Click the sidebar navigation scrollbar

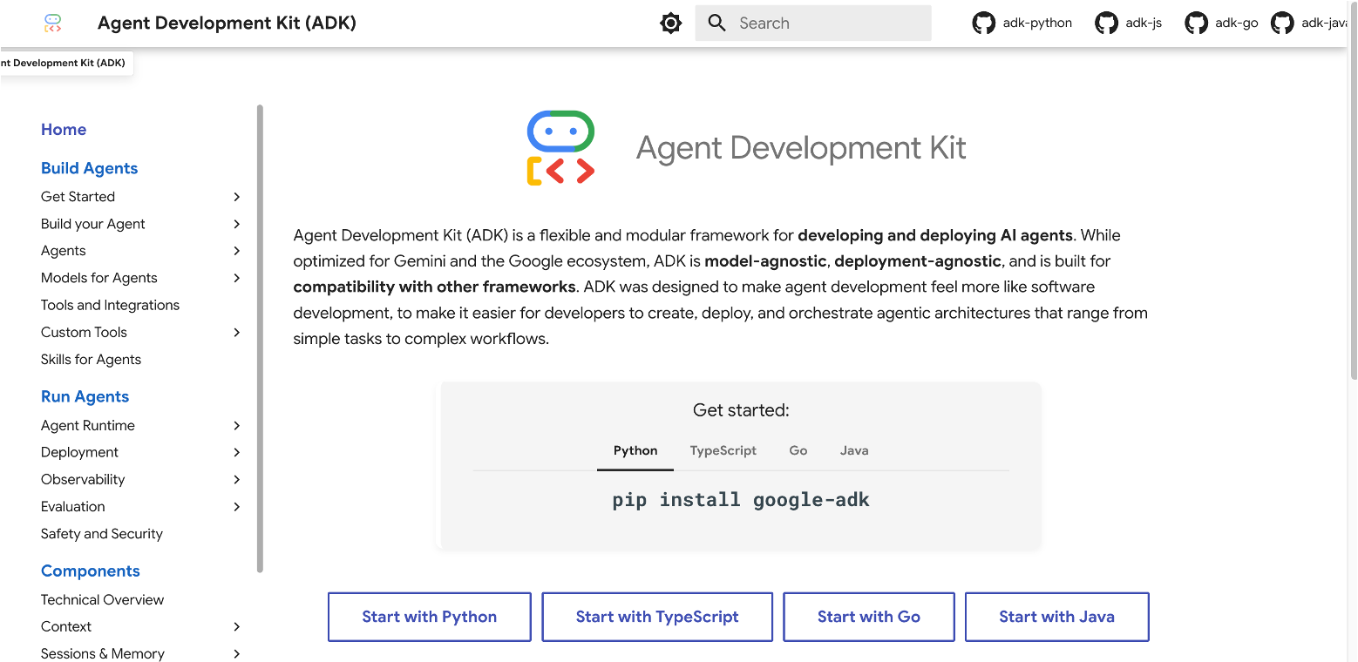260,339
